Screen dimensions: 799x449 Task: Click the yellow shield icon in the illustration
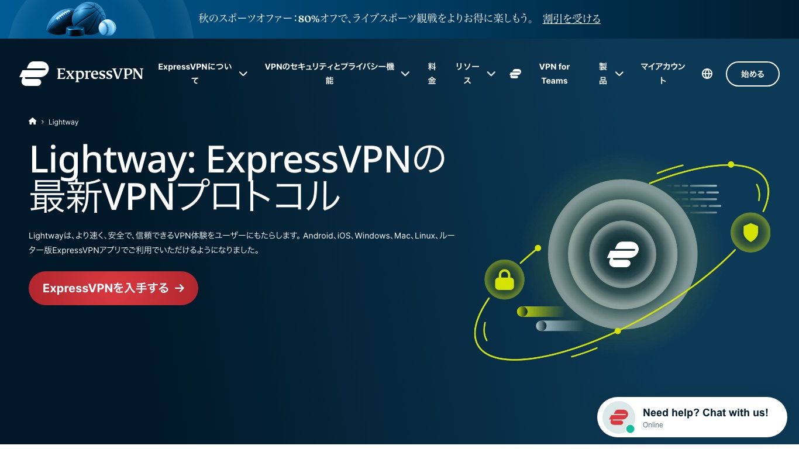[x=750, y=233]
